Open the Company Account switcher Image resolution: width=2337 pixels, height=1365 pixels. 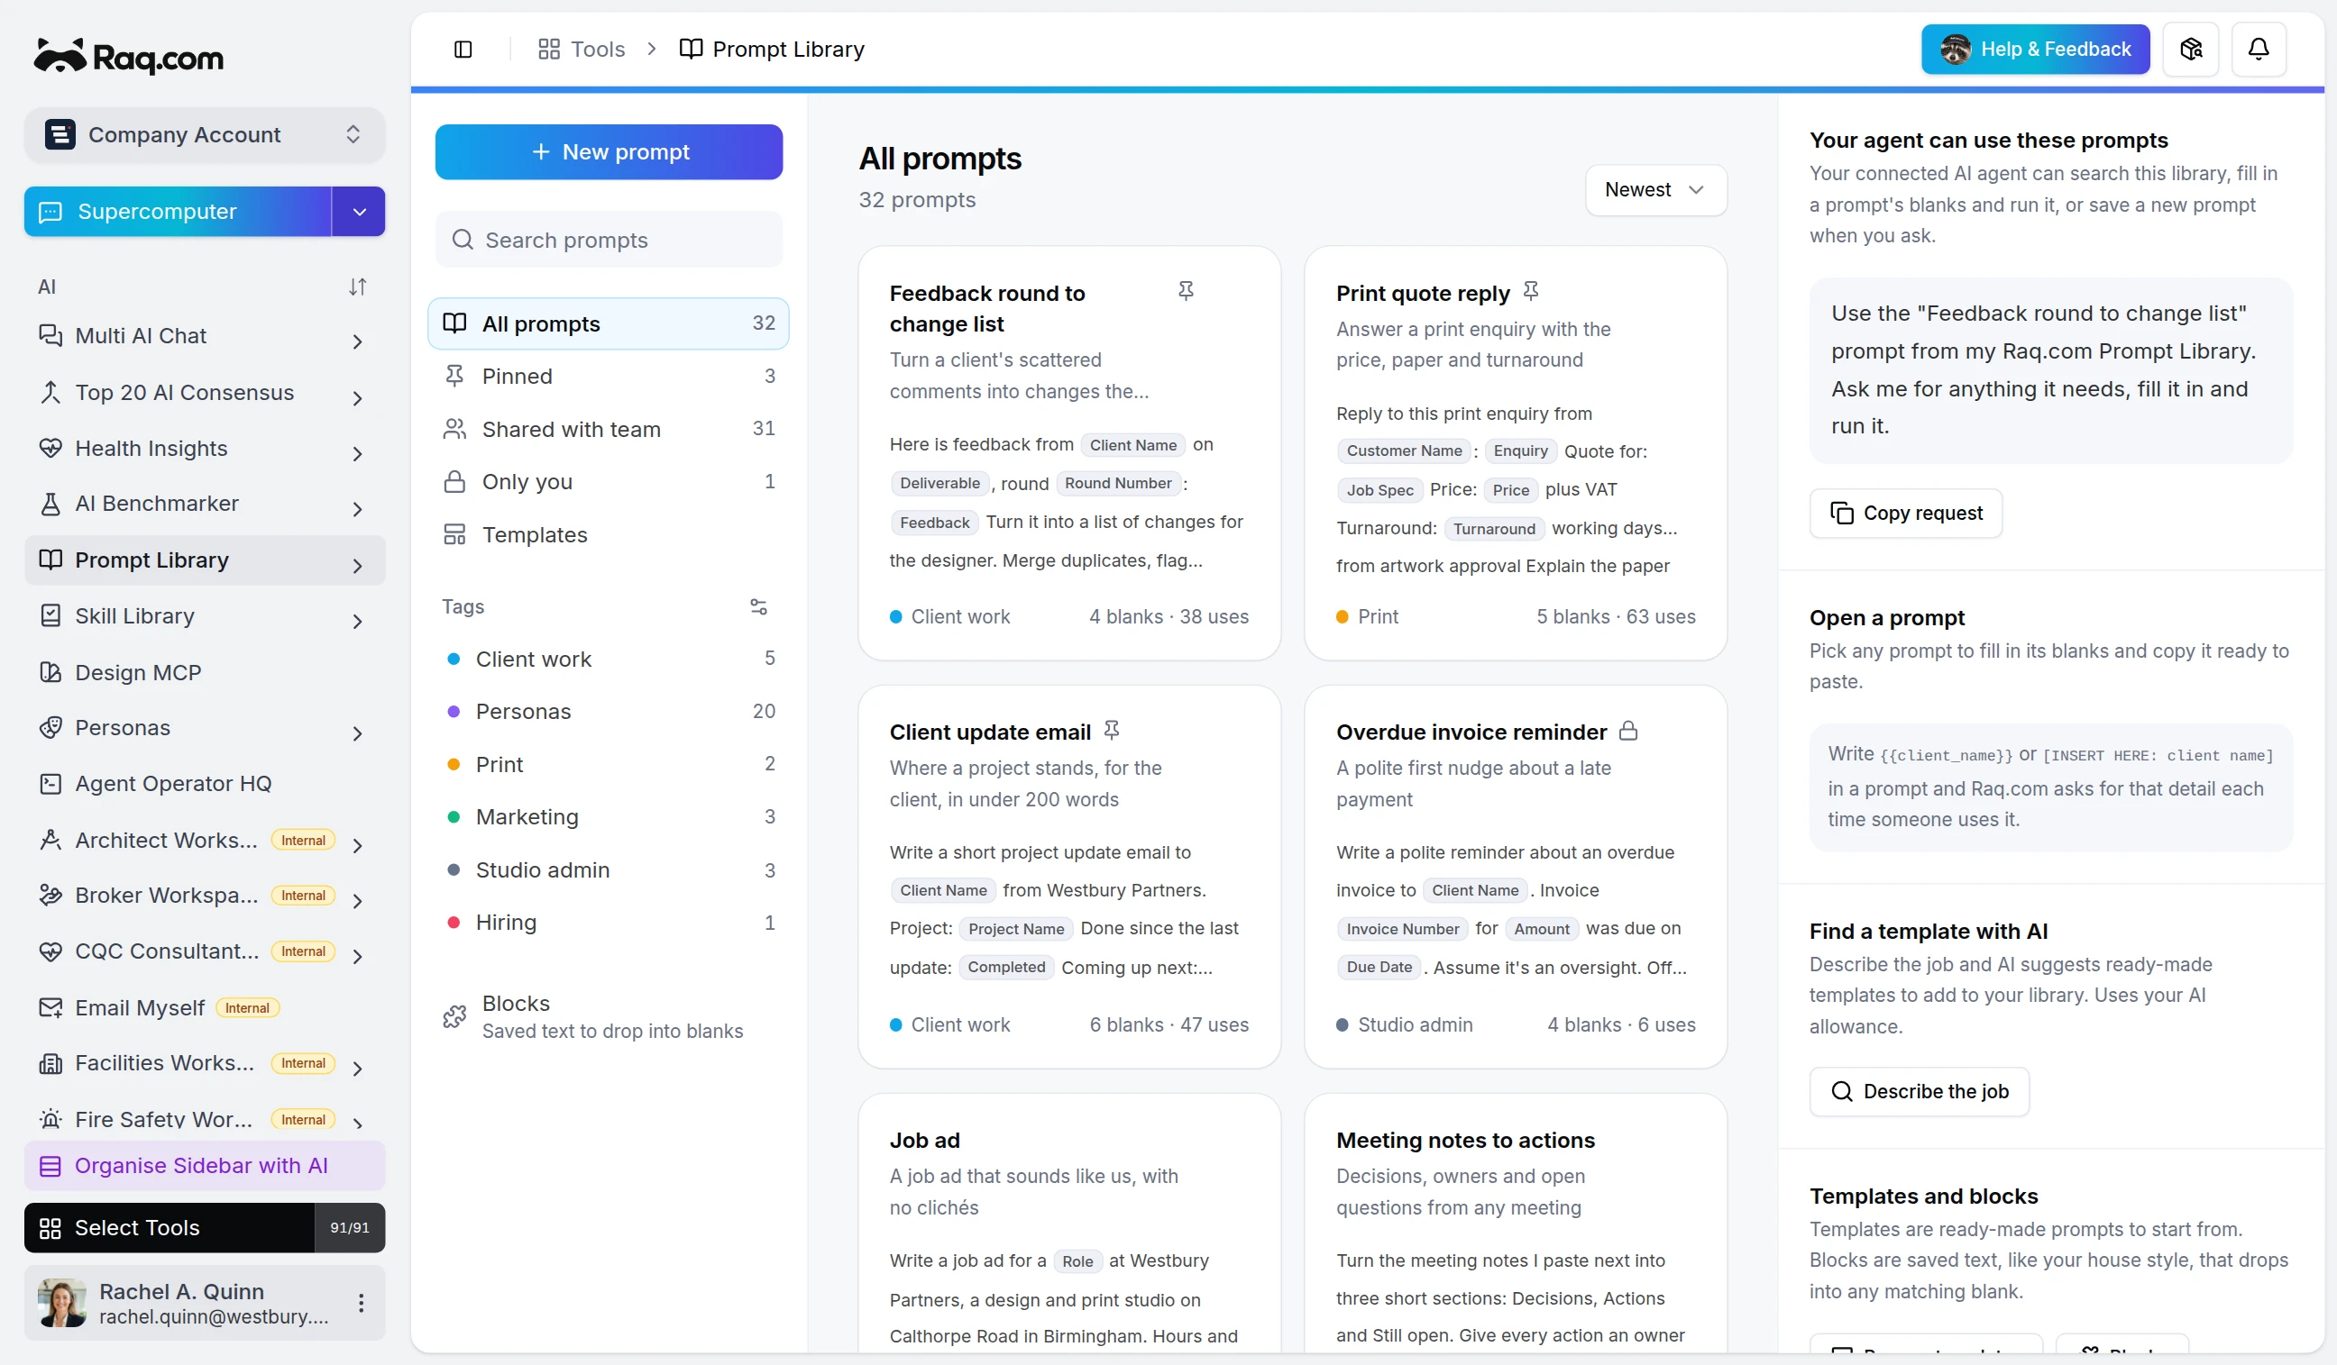pyautogui.click(x=204, y=135)
